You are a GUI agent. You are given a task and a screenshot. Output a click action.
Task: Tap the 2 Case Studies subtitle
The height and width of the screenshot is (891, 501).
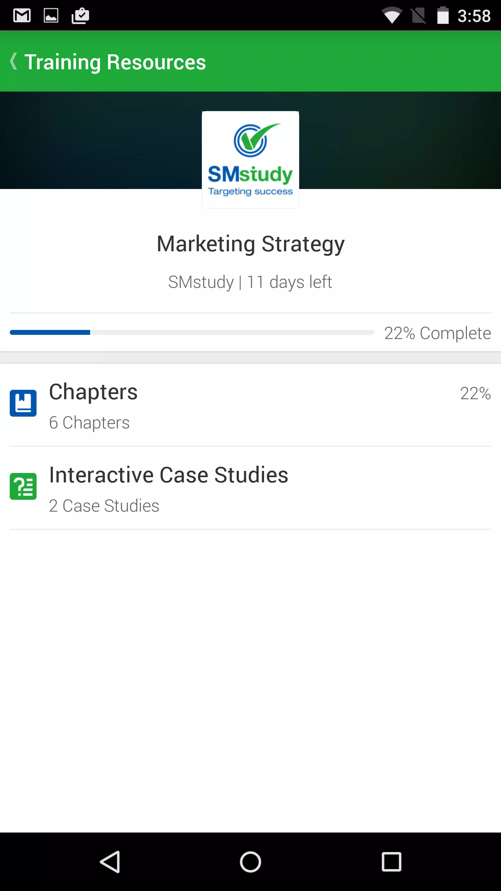[104, 506]
